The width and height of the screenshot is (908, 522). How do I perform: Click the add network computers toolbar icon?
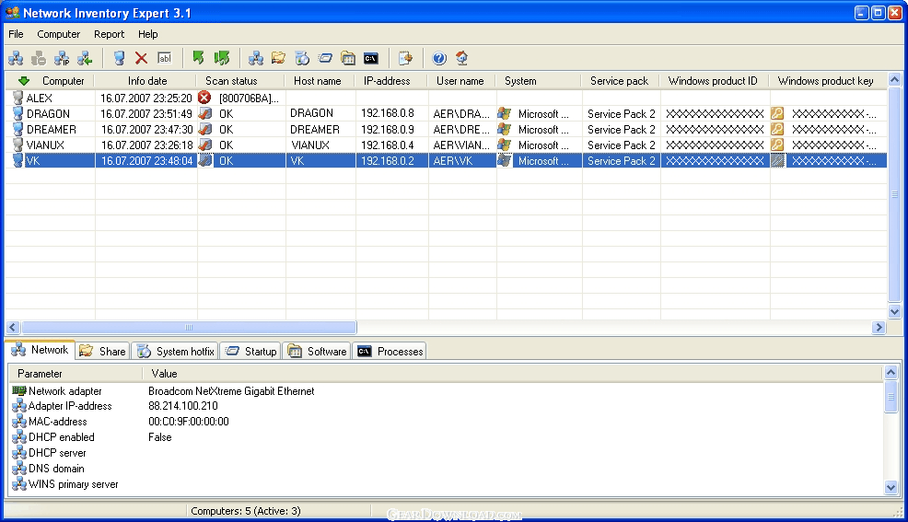pyautogui.click(x=16, y=58)
